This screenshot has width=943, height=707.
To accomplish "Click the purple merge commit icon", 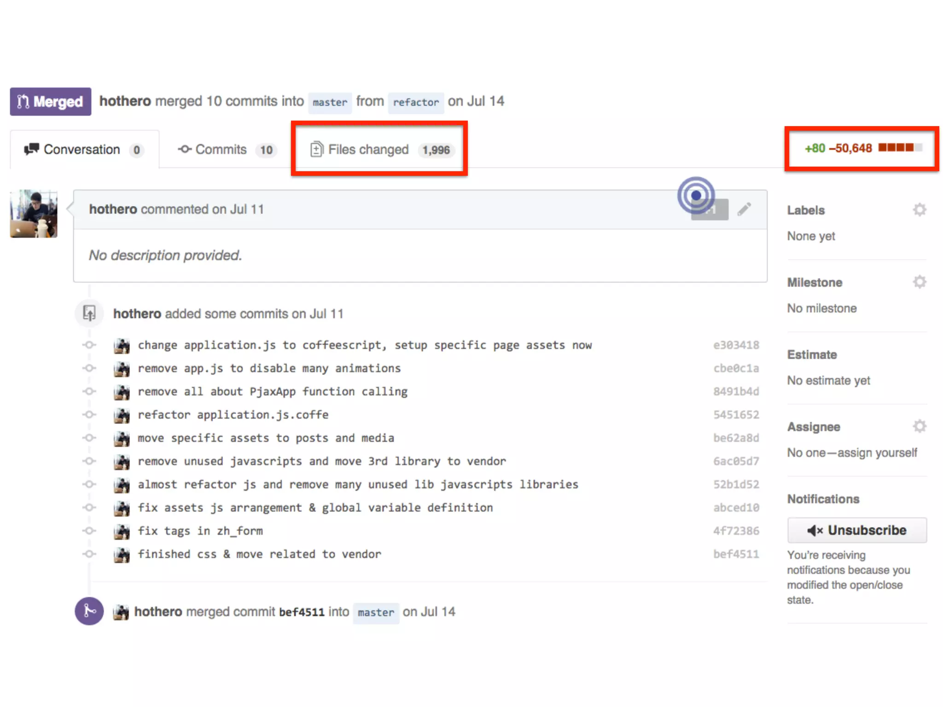I will coord(89,611).
